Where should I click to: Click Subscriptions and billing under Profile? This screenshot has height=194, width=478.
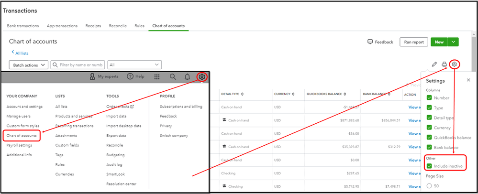click(x=181, y=107)
